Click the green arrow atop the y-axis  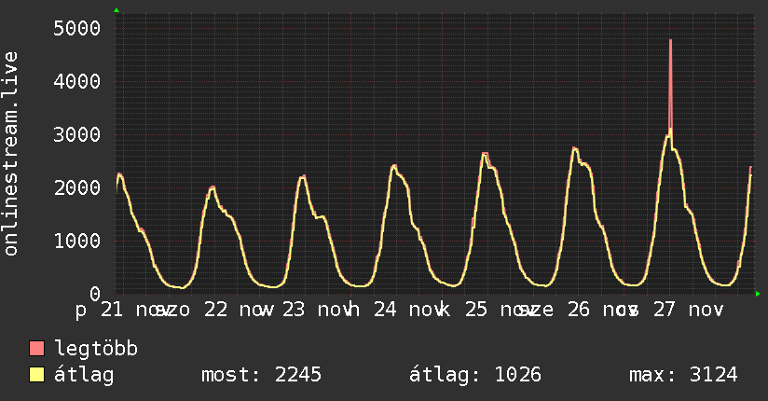click(117, 10)
